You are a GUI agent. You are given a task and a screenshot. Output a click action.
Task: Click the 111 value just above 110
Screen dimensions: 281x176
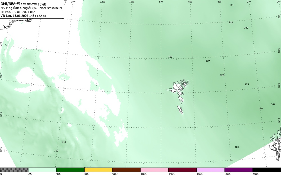(x=64, y=142)
